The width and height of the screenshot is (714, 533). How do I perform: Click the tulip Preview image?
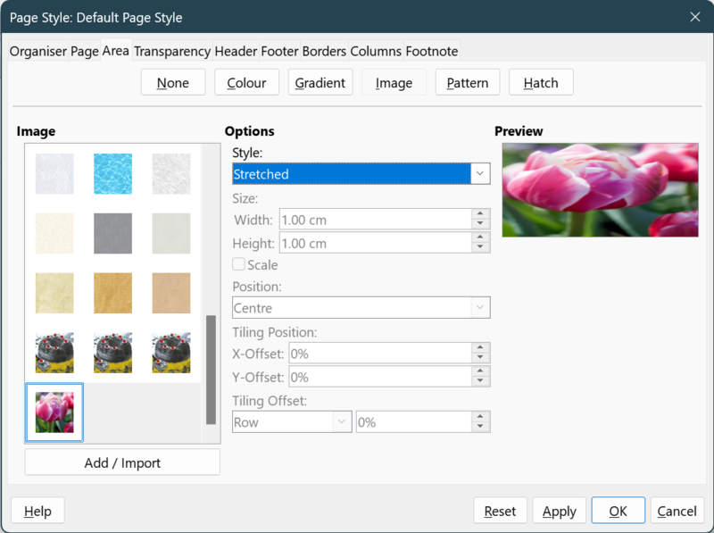pyautogui.click(x=600, y=190)
